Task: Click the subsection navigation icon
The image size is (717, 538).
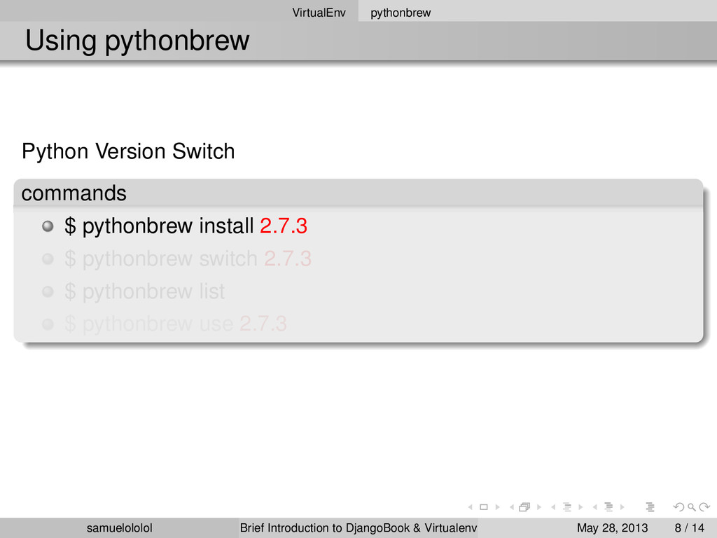Action: [x=567, y=507]
